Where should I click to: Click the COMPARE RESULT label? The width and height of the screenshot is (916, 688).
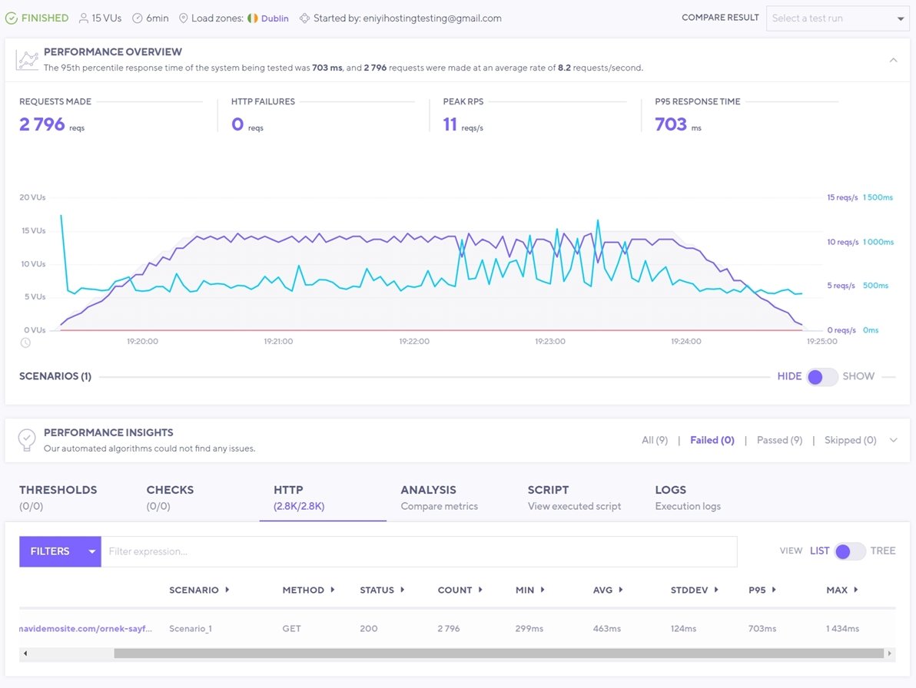[x=720, y=18]
